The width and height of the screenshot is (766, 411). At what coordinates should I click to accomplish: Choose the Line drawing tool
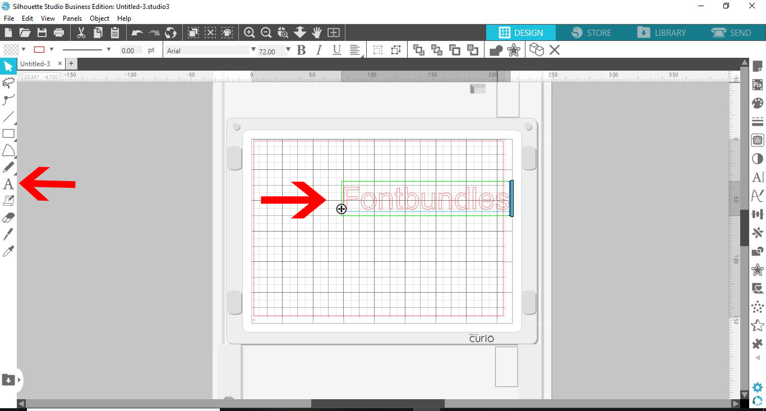(8, 117)
